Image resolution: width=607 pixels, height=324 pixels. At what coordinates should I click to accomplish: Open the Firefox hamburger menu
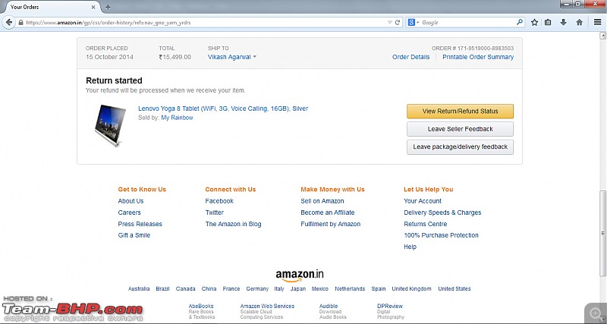pyautogui.click(x=598, y=23)
